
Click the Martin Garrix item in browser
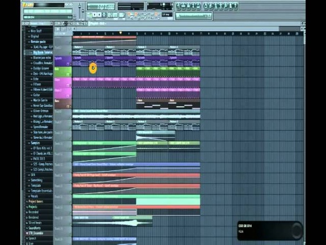[x=40, y=100]
